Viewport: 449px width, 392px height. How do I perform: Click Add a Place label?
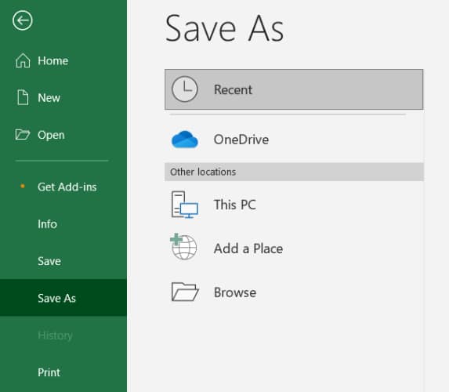click(248, 249)
